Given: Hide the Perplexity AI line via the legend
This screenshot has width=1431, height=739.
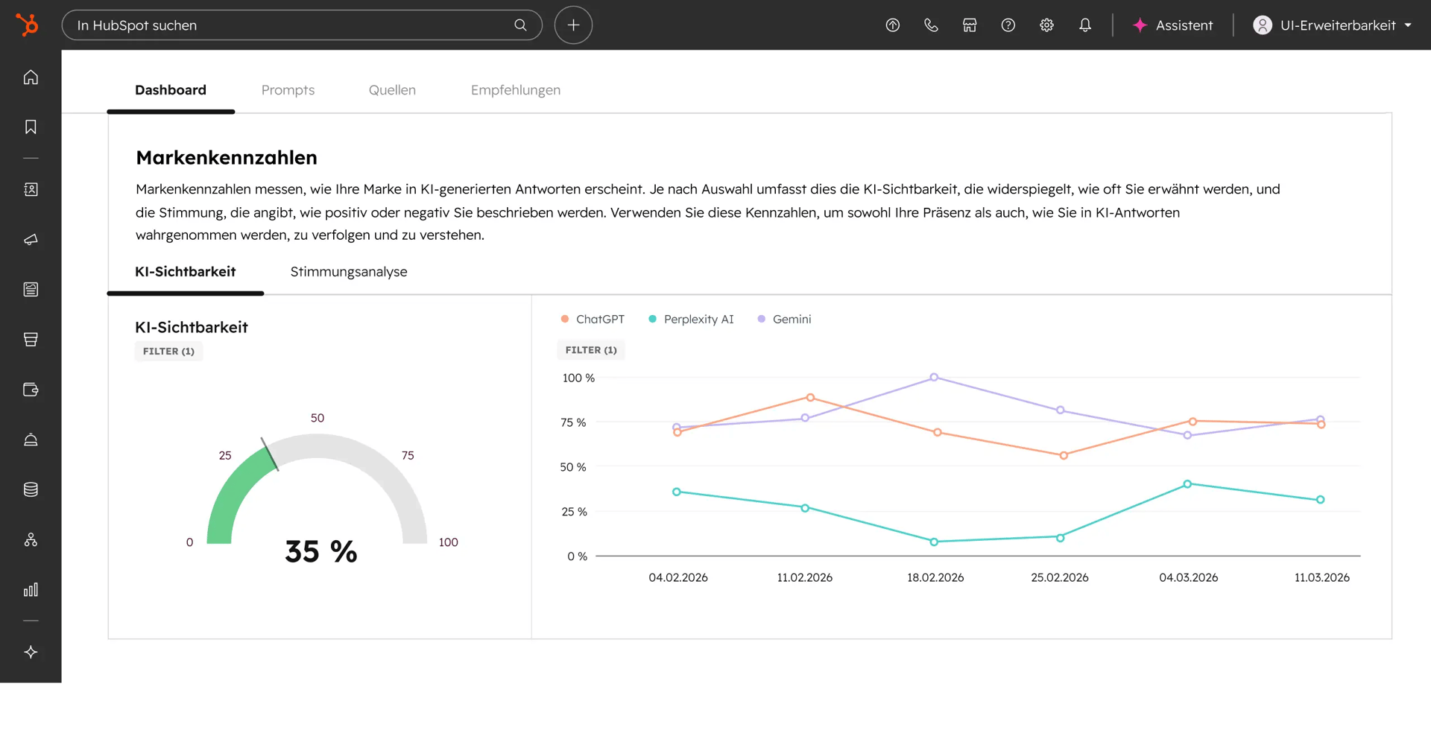Looking at the screenshot, I should pyautogui.click(x=691, y=319).
